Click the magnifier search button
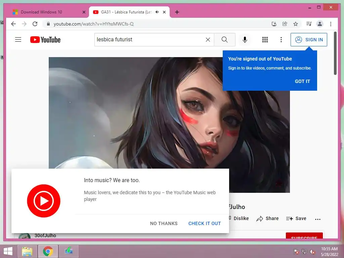The image size is (344, 258). 224,40
